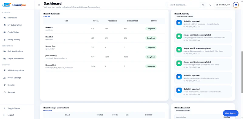Click the EMAIL column header in the Single Verifications table
Viewport: 243px width, 119px height.
67,115
